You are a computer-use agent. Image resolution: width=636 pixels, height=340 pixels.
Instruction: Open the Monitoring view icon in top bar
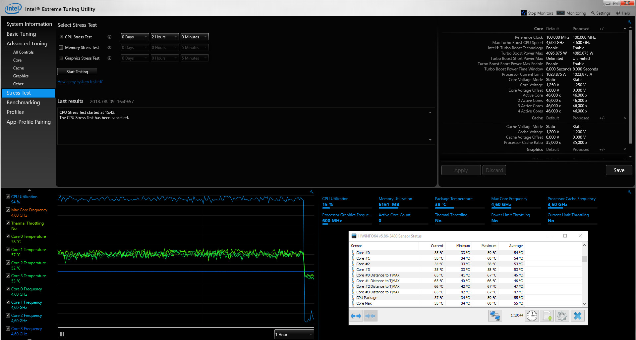[x=560, y=13]
